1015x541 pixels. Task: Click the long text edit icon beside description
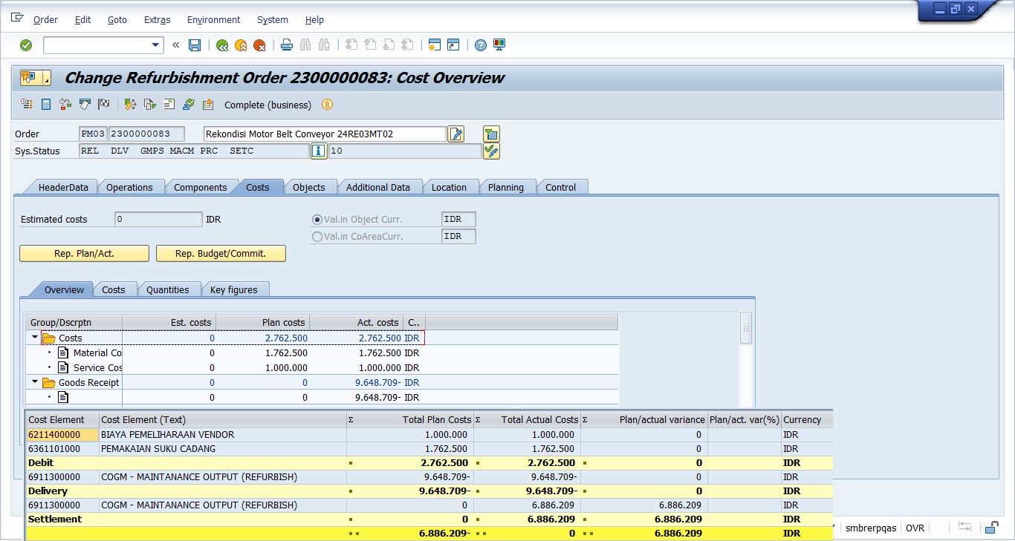[x=456, y=134]
